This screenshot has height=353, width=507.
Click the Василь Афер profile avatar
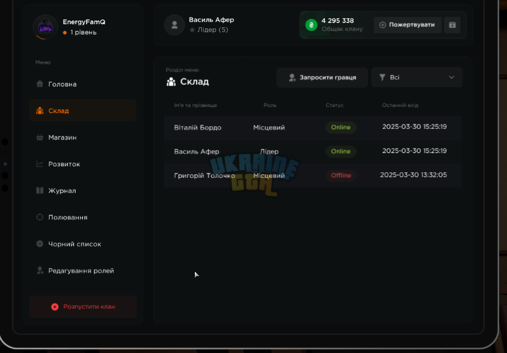(175, 25)
